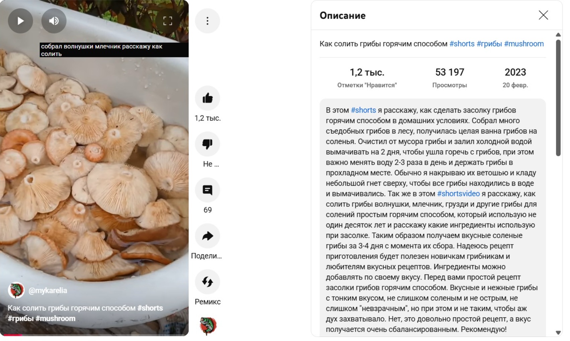The image size is (570, 341).
Task: Open the #shorts hashtag in video overlay title
Action: (x=150, y=308)
